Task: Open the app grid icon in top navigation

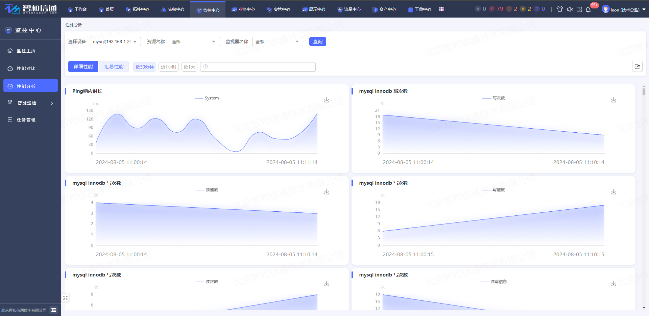Action: click(x=441, y=9)
